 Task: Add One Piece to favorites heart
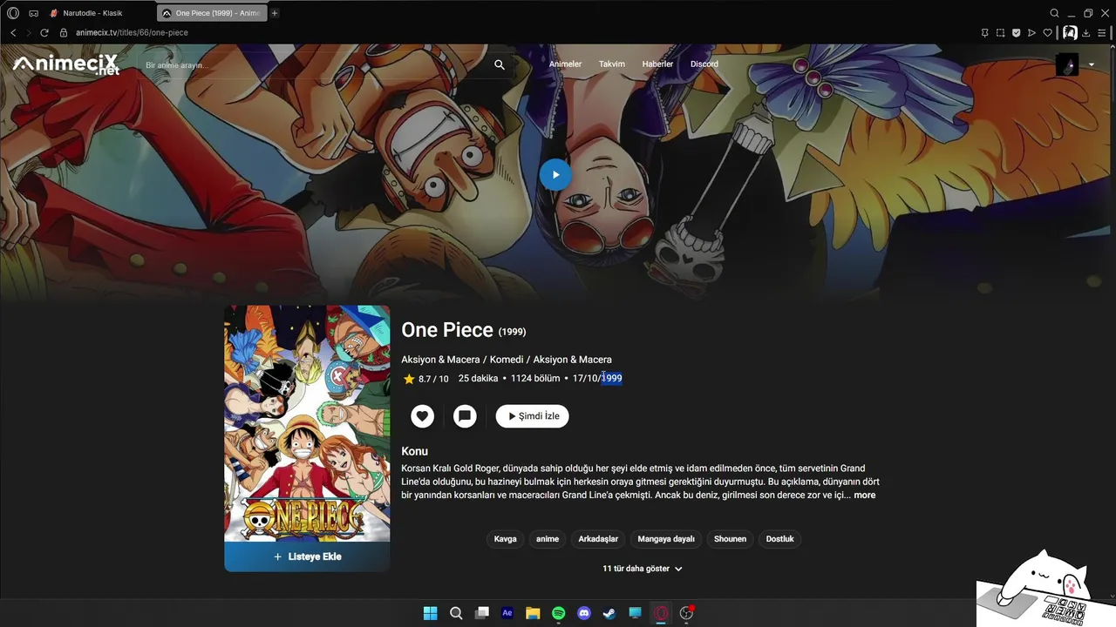423,416
